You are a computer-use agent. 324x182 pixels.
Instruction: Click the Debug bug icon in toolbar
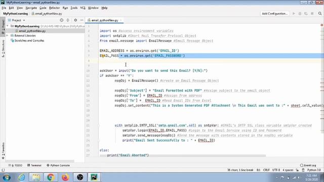point(300,14)
